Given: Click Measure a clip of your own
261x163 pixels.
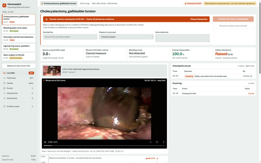Looking at the screenshot, I should (19, 66).
